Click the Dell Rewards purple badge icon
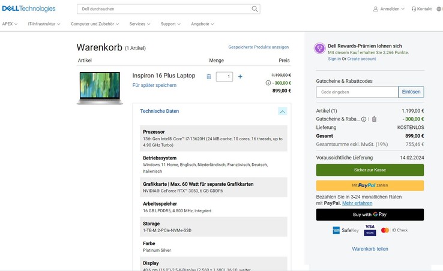 320,49
